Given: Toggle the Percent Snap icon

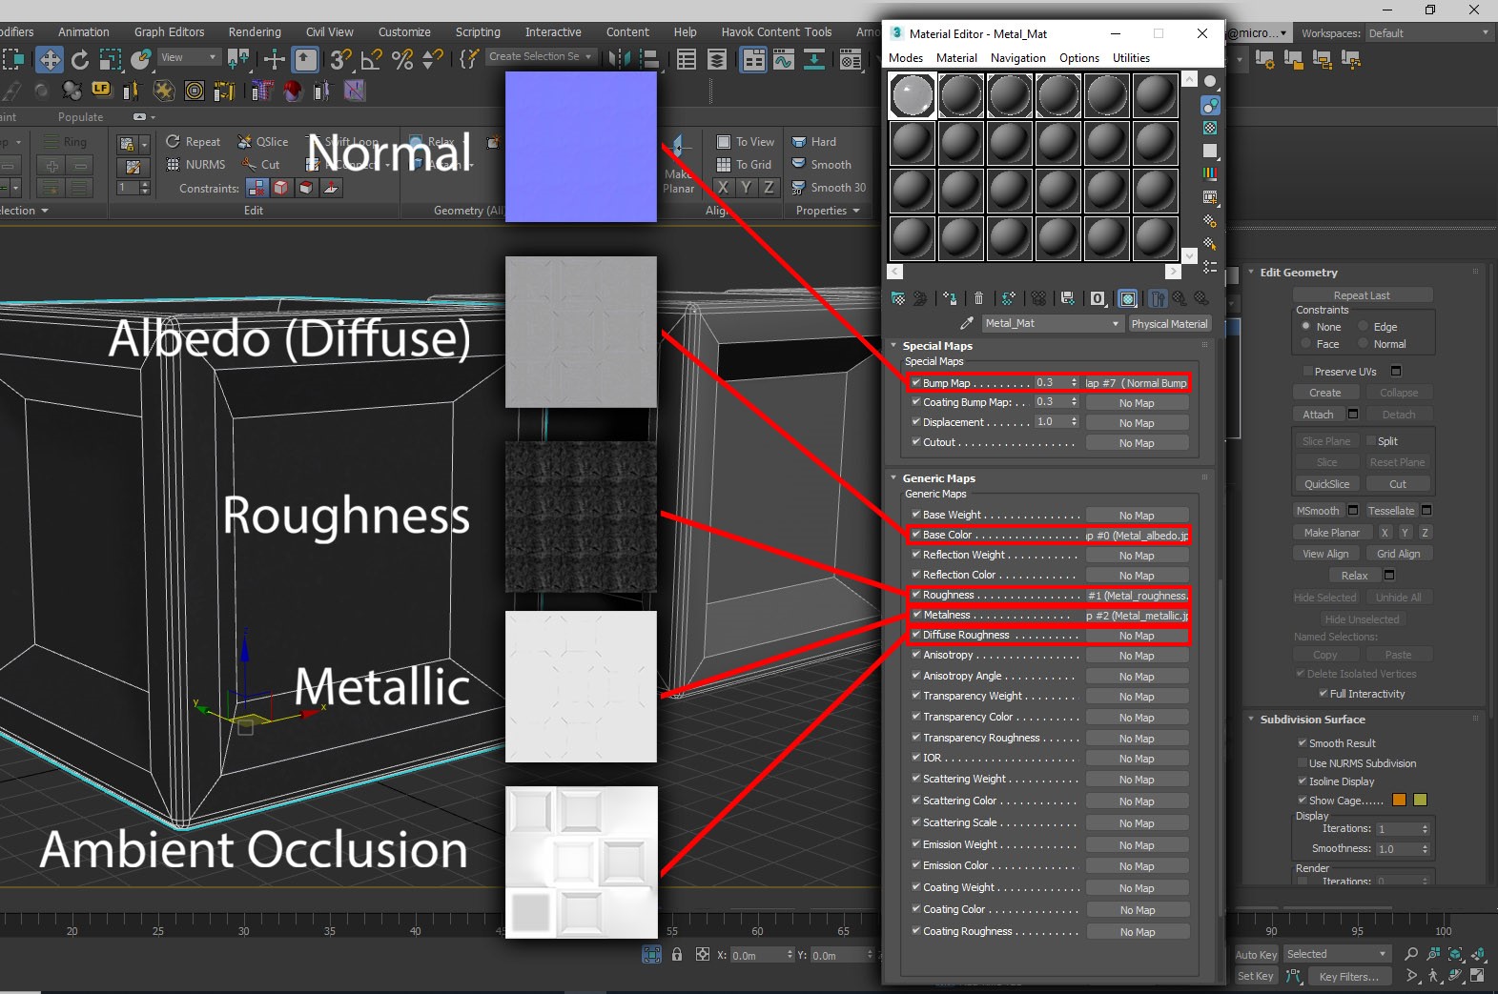Looking at the screenshot, I should (x=403, y=60).
